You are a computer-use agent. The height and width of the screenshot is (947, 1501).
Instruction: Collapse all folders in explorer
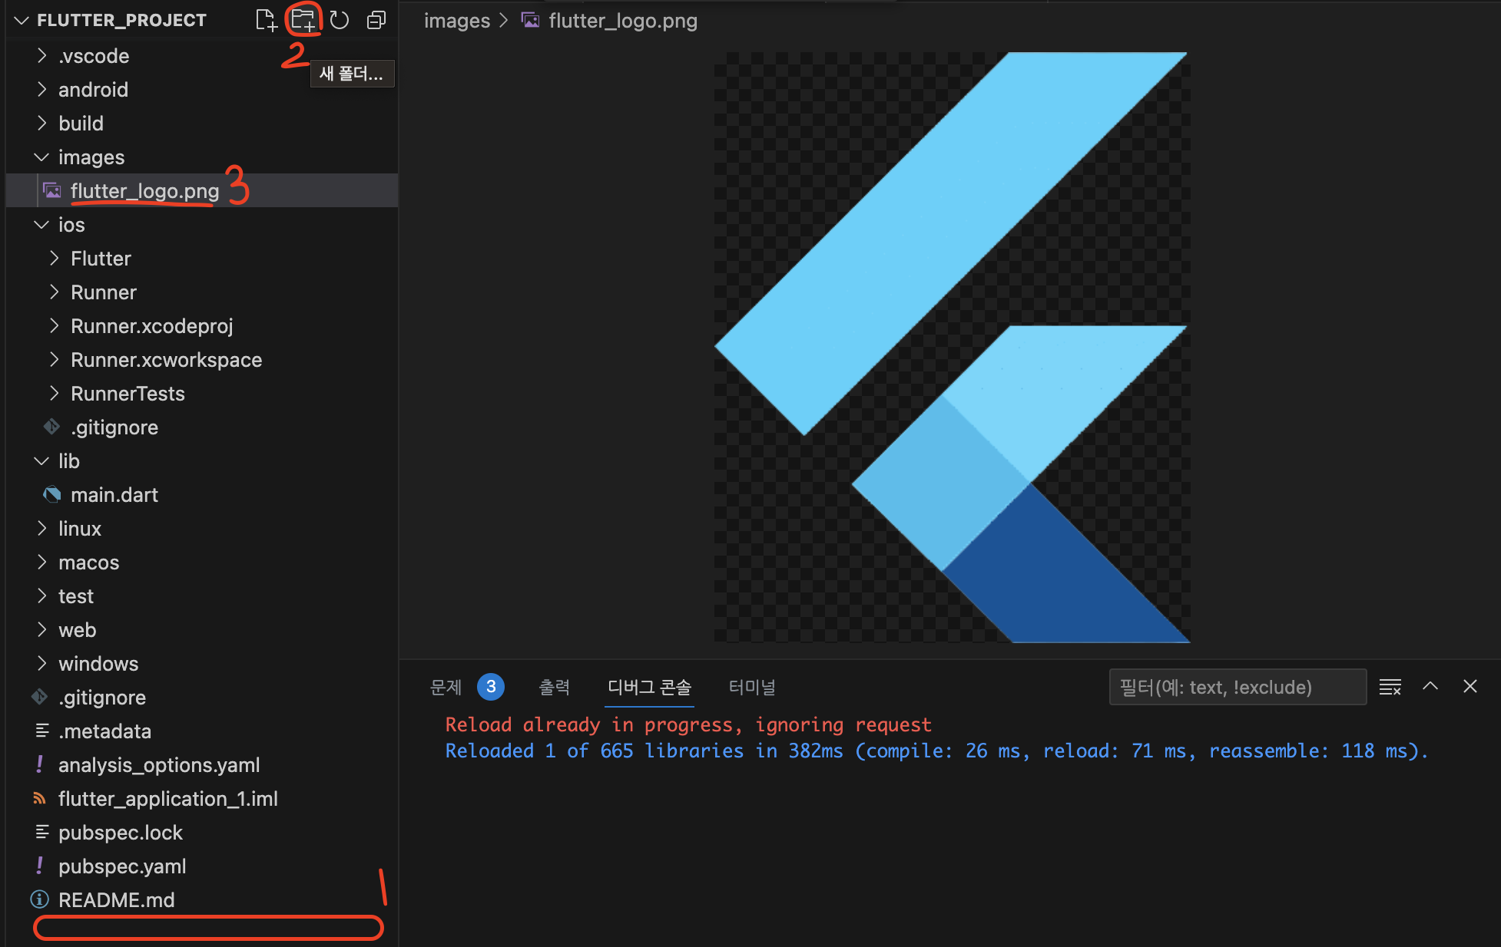[x=376, y=20]
